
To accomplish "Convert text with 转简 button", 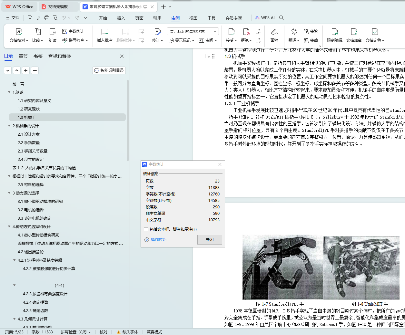I will click(311, 40).
